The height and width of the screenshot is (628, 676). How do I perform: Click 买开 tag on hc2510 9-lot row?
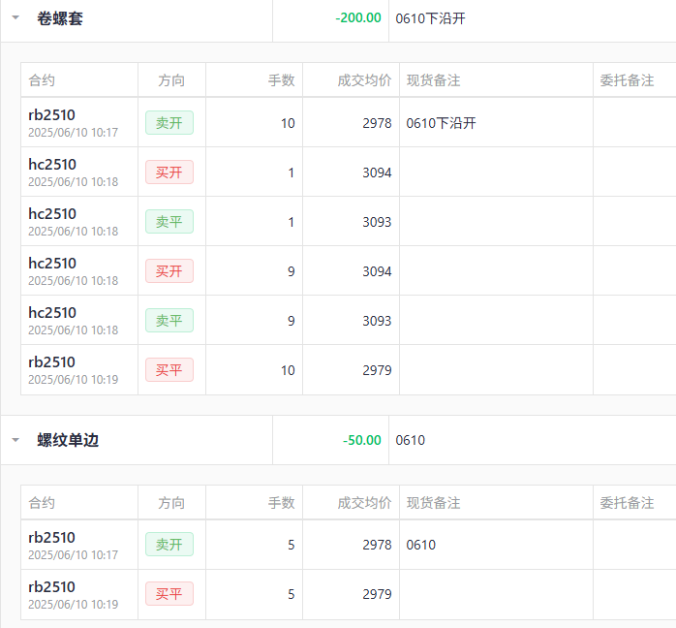point(169,271)
